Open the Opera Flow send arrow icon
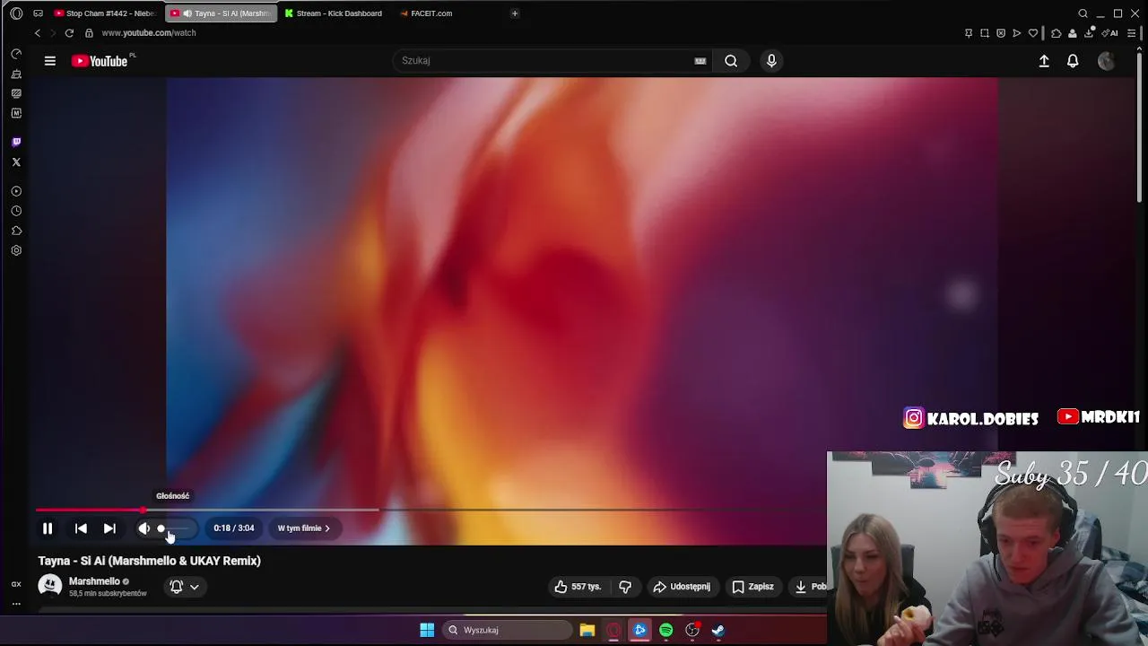The width and height of the screenshot is (1148, 646). coord(1016,33)
